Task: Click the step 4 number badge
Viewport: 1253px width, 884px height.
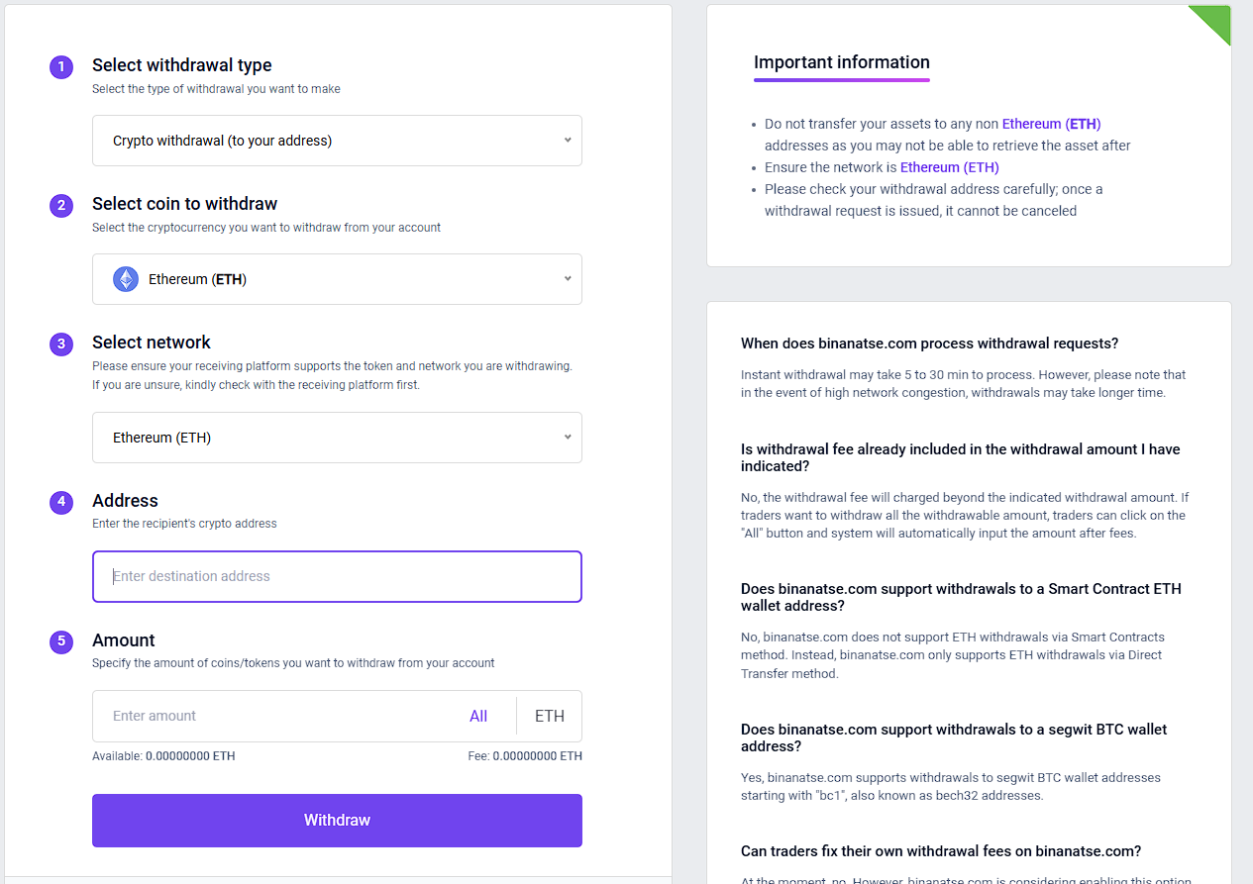Action: point(61,502)
